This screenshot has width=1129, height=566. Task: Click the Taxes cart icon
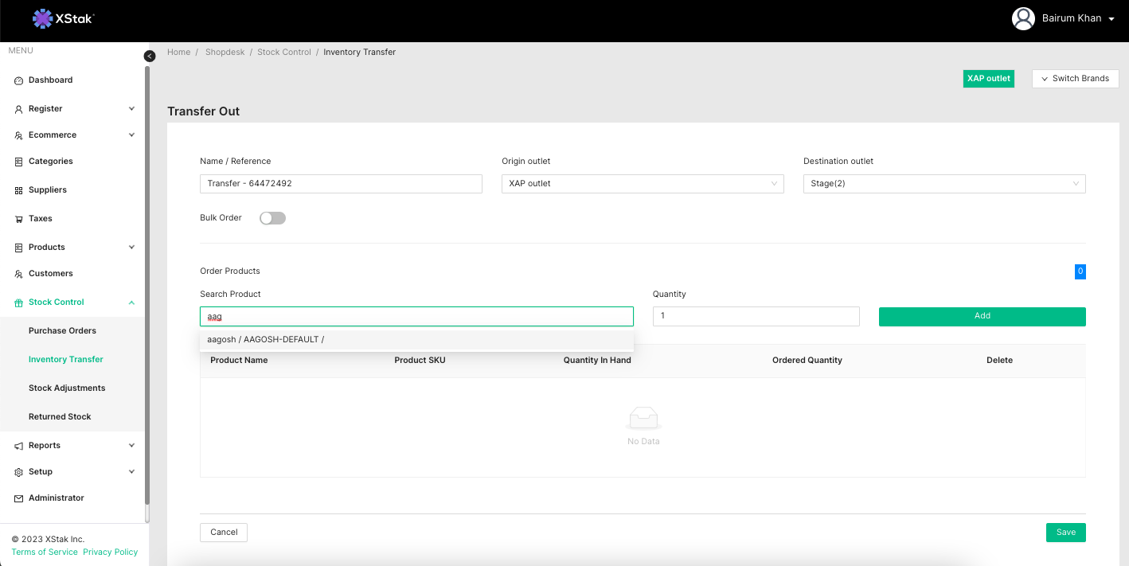[19, 219]
